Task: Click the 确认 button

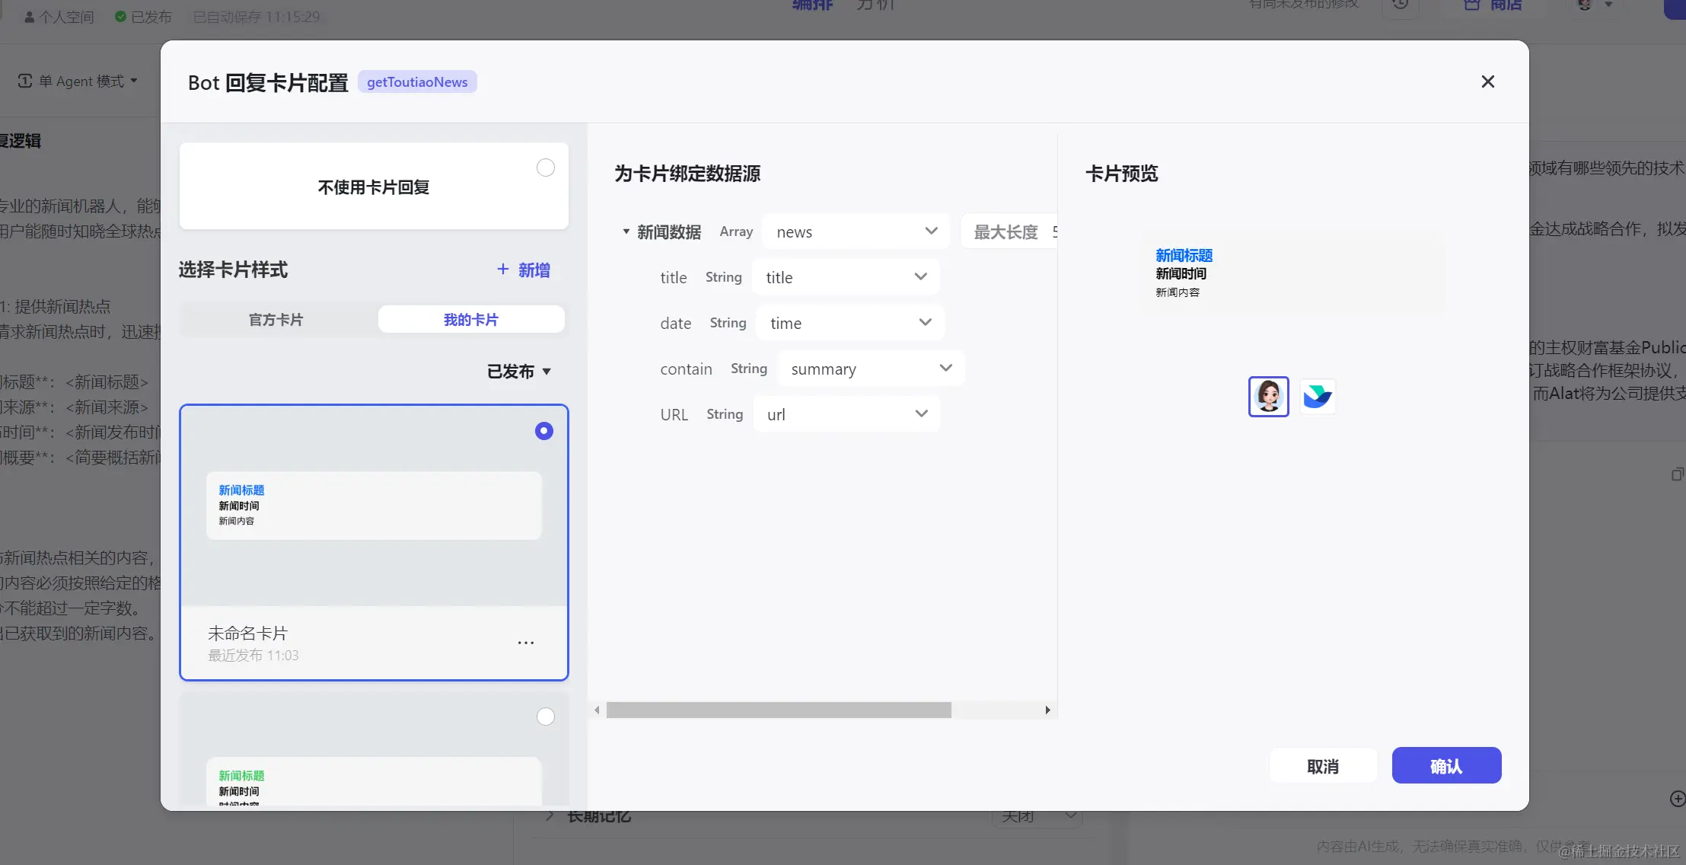Action: 1446,766
